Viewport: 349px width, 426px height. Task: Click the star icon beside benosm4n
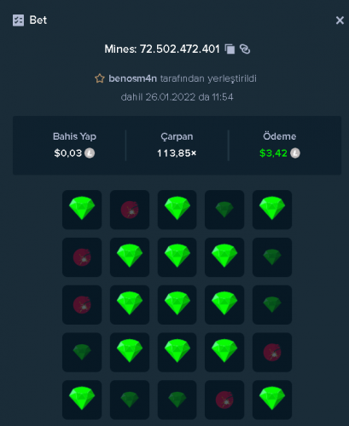tap(100, 78)
